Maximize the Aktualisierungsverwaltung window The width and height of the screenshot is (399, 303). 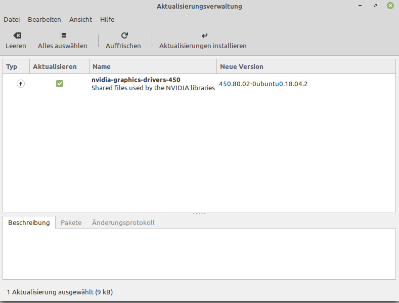(375, 6)
